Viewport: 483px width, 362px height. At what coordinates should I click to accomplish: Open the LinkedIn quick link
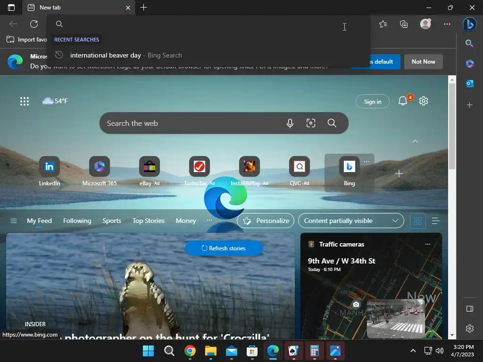49,172
